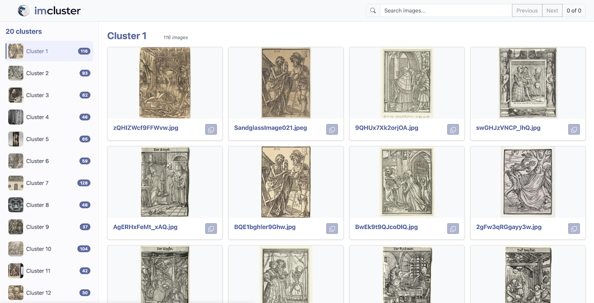Image resolution: width=594 pixels, height=303 pixels.
Task: Click the '116 images' count label
Action: (x=176, y=38)
